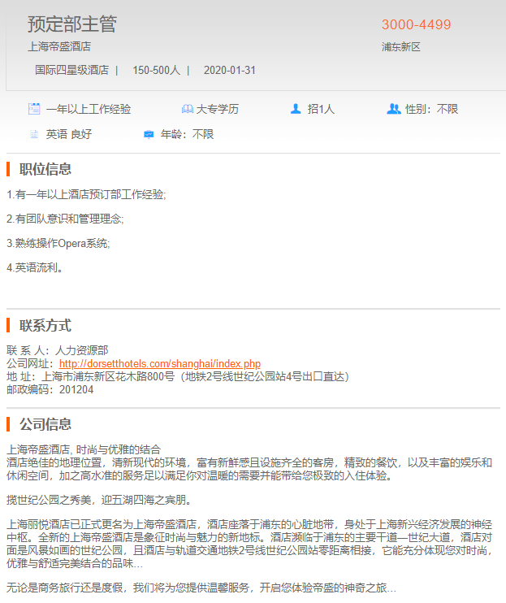Click the 一年以上工作经验 requirement text
506x603 pixels.
coord(89,109)
